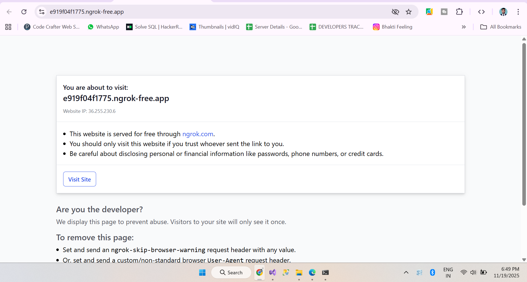Open the Chrome three-dot menu
527x282 pixels.
point(518,12)
